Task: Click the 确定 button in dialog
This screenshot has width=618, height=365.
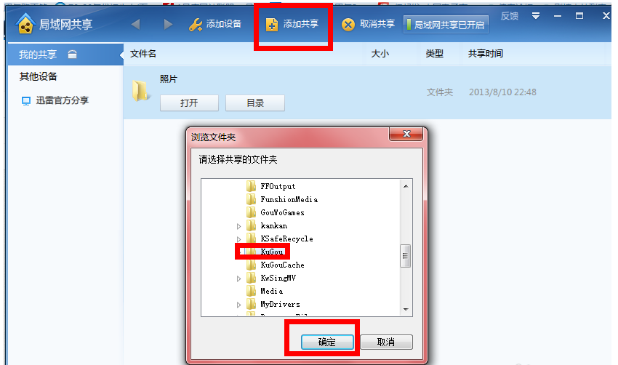Action: tap(327, 342)
